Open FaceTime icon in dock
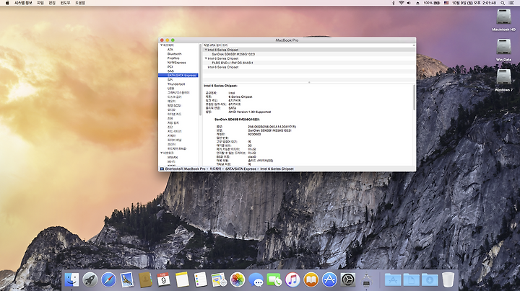The height and width of the screenshot is (291, 520). [274, 279]
